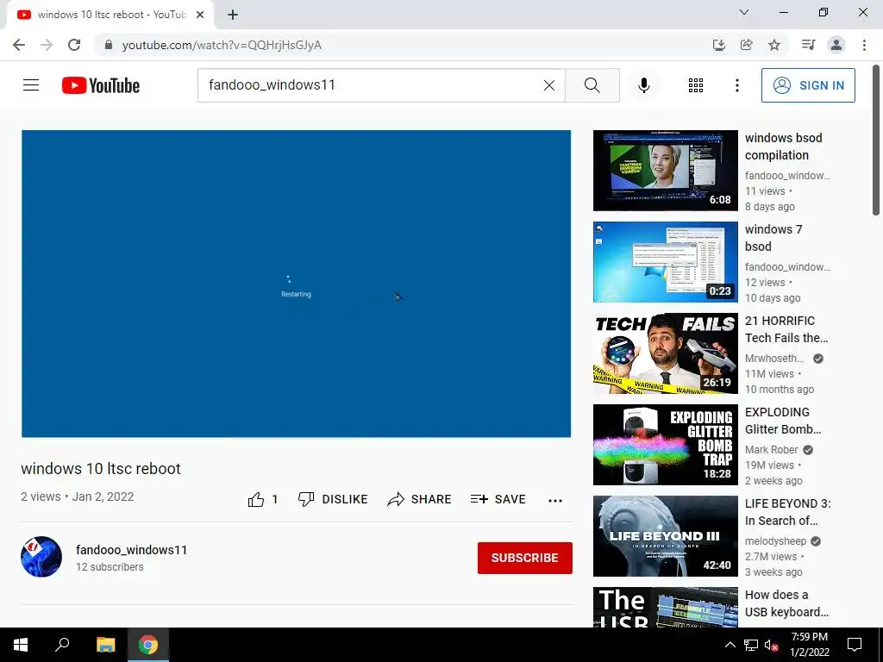Reload the page in Chrome
The width and height of the screenshot is (883, 662).
click(74, 45)
